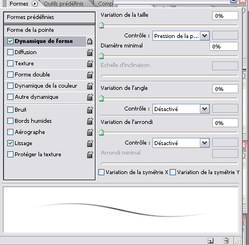The height and width of the screenshot is (245, 249).
Task: Turn on the Aérographe checkbox
Action: pos(10,132)
